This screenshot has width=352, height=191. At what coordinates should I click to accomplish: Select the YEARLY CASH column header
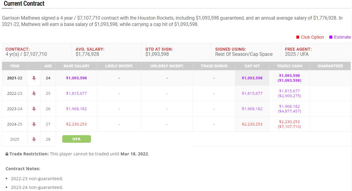click(289, 66)
